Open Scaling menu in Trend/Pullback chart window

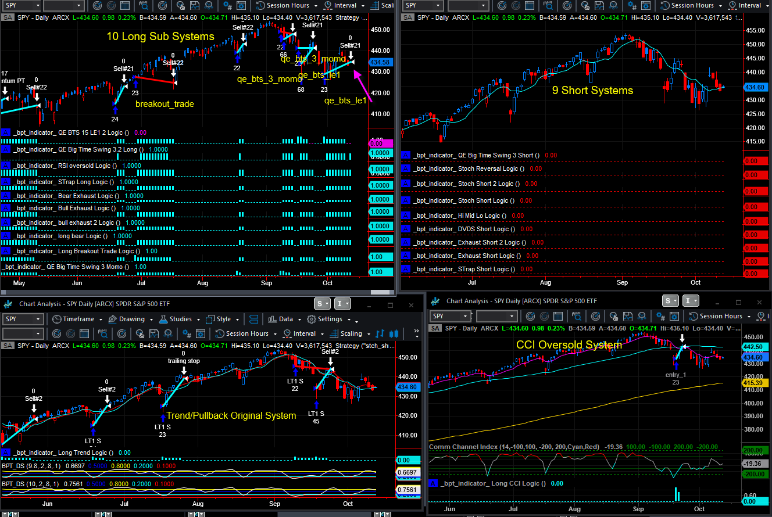[349, 333]
